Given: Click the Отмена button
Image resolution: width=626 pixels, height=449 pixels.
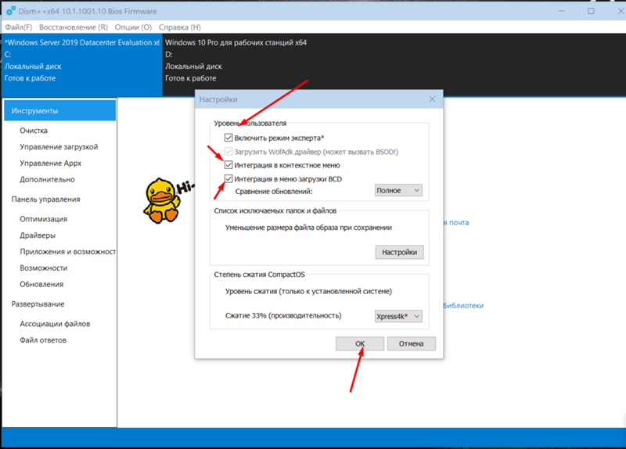Looking at the screenshot, I should click(x=411, y=343).
